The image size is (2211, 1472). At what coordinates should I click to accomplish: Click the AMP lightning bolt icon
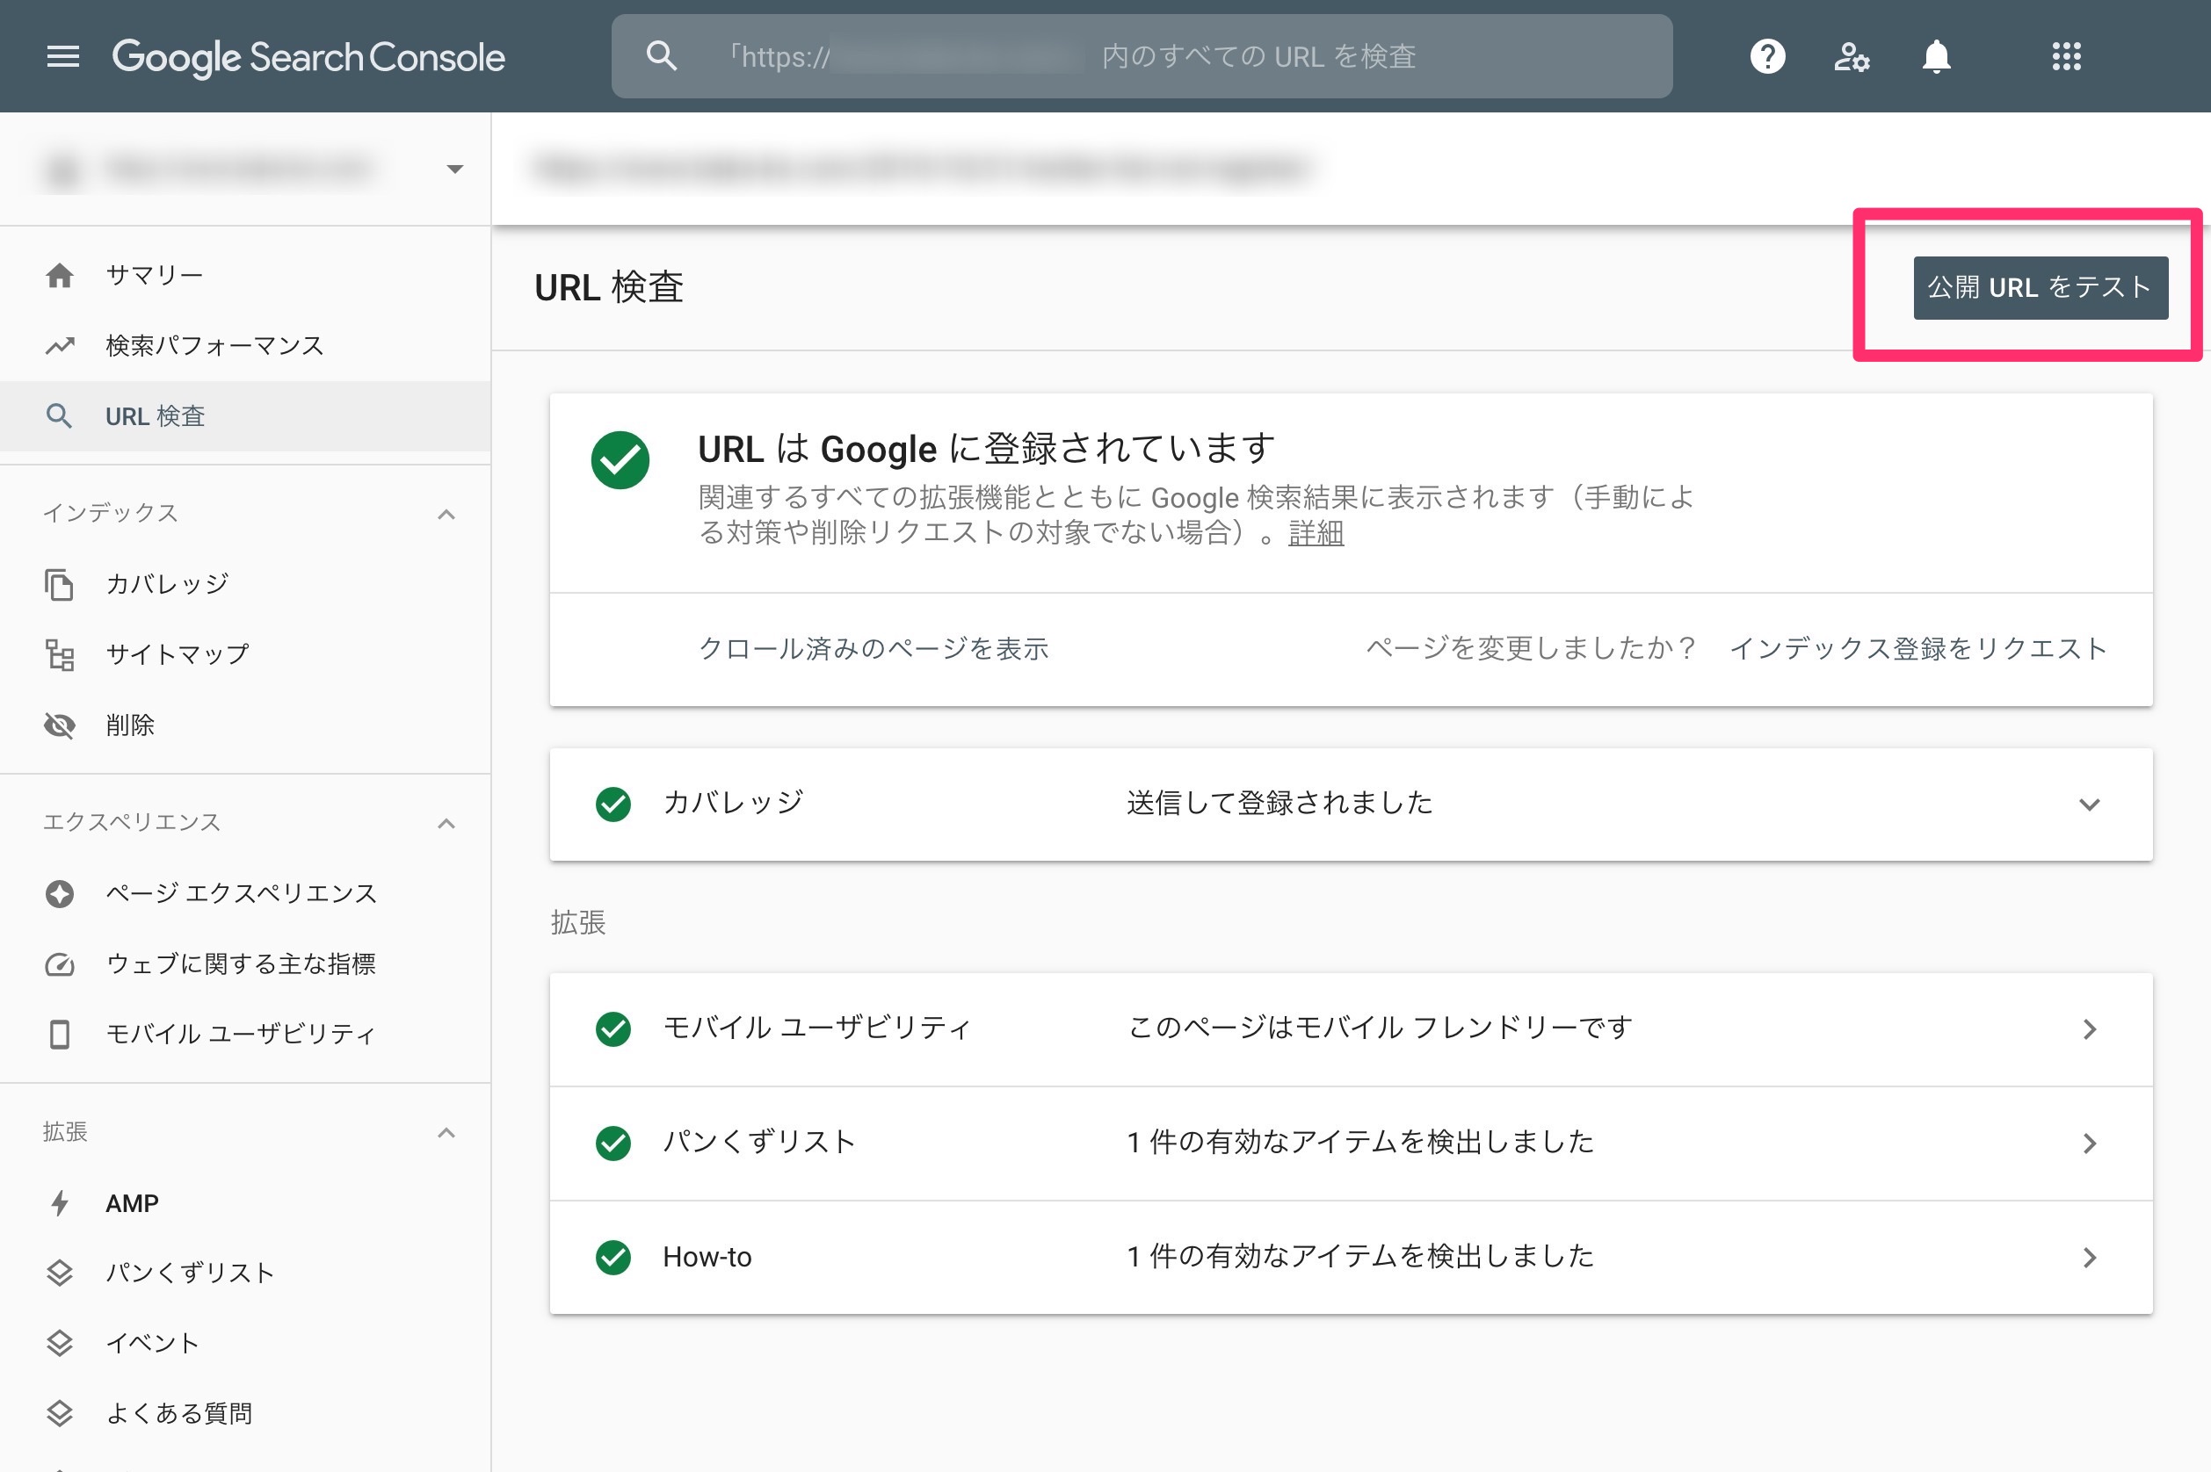[x=59, y=1202]
